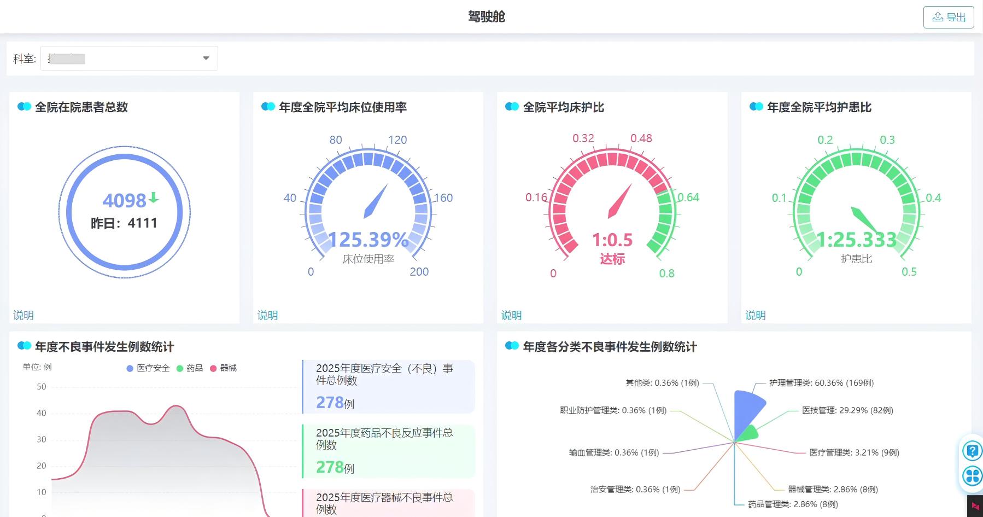Click the pink icon in bottom-right corner
This screenshot has width=983, height=517.
pyautogui.click(x=975, y=507)
